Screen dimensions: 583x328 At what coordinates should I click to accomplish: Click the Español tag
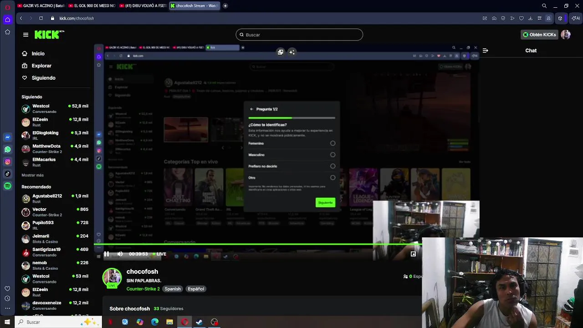[x=196, y=289]
